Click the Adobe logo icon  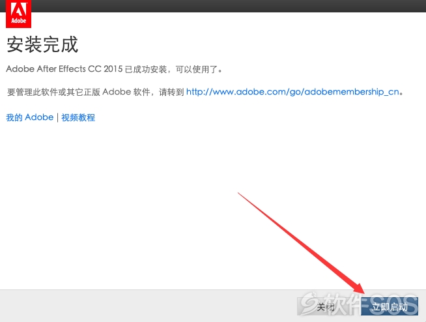[18, 14]
